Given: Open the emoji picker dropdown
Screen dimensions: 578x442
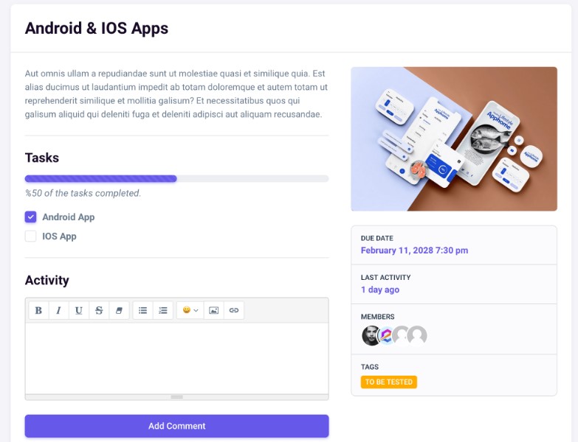Looking at the screenshot, I should (x=190, y=310).
